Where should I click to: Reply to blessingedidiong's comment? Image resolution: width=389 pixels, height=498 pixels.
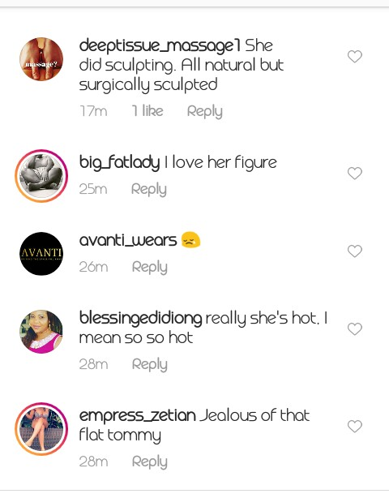click(x=149, y=364)
